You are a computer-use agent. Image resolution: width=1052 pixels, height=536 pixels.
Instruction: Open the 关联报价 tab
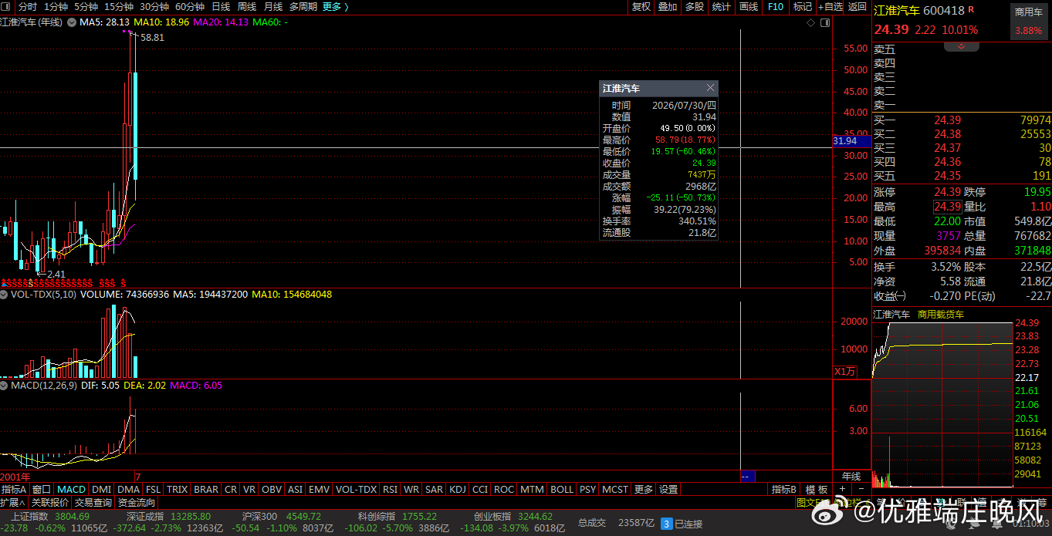[50, 502]
